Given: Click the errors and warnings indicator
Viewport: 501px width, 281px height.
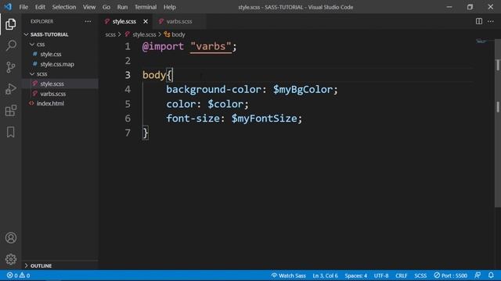Looking at the screenshot, I should pyautogui.click(x=18, y=276).
